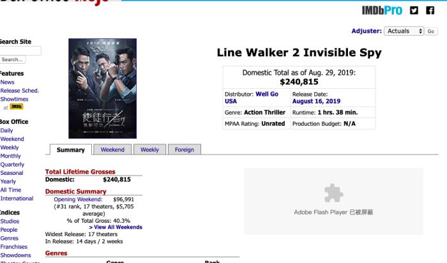Viewport: 447px width, 263px height.
Task: Open the Twitter icon link
Action: pyautogui.click(x=414, y=11)
